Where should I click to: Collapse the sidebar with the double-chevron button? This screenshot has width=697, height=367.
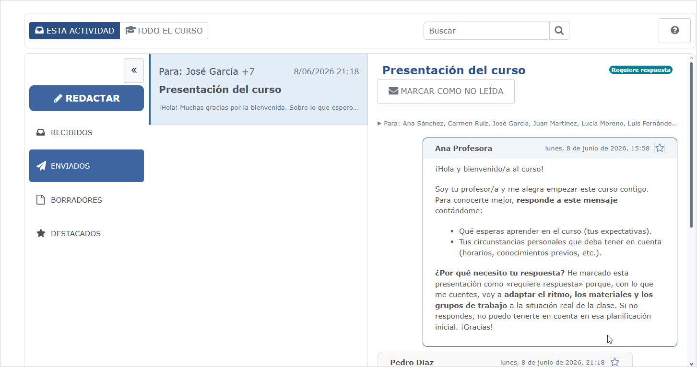coord(134,71)
